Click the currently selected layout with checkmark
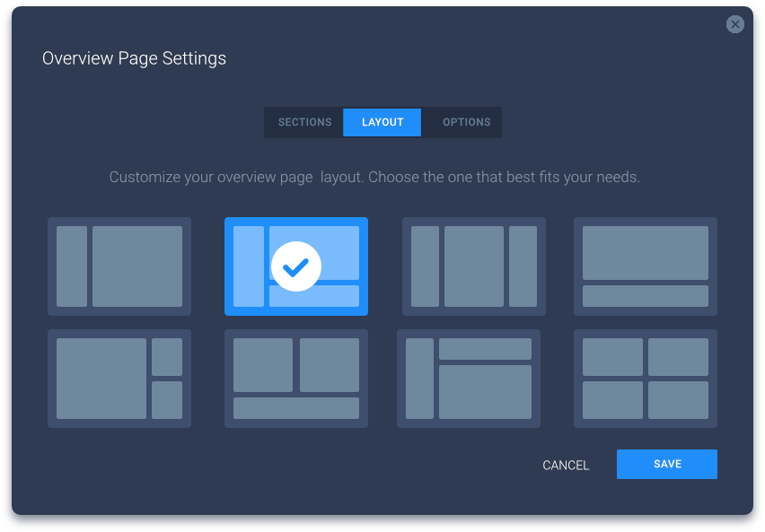The width and height of the screenshot is (765, 532). click(x=296, y=266)
